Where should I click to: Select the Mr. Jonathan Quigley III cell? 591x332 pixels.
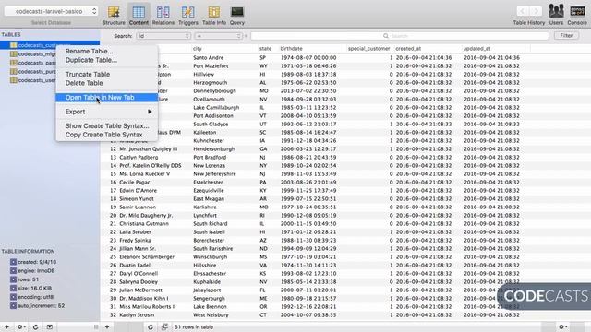(x=149, y=149)
